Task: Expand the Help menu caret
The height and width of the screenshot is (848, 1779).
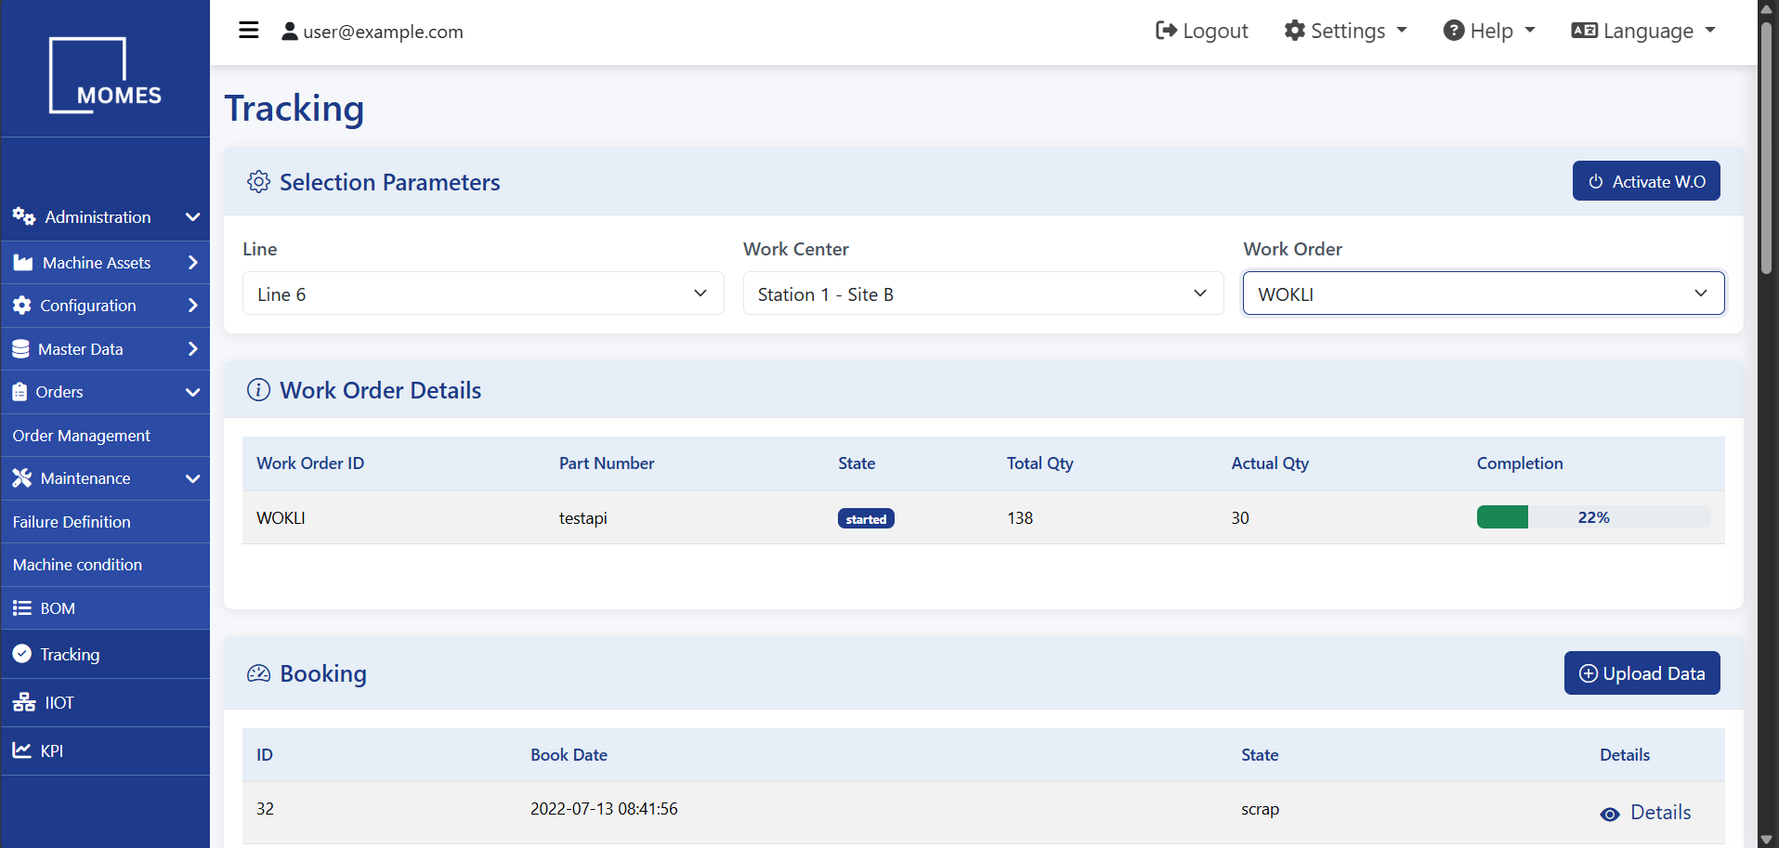Action: pos(1530,31)
